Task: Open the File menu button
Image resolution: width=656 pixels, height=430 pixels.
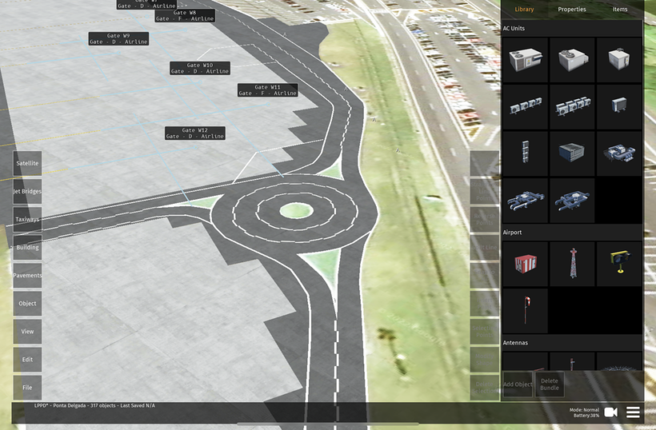Action: click(27, 388)
